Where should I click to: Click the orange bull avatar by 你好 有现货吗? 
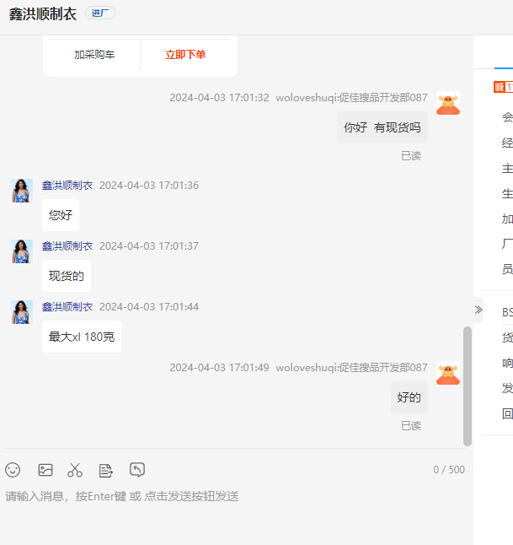click(448, 103)
